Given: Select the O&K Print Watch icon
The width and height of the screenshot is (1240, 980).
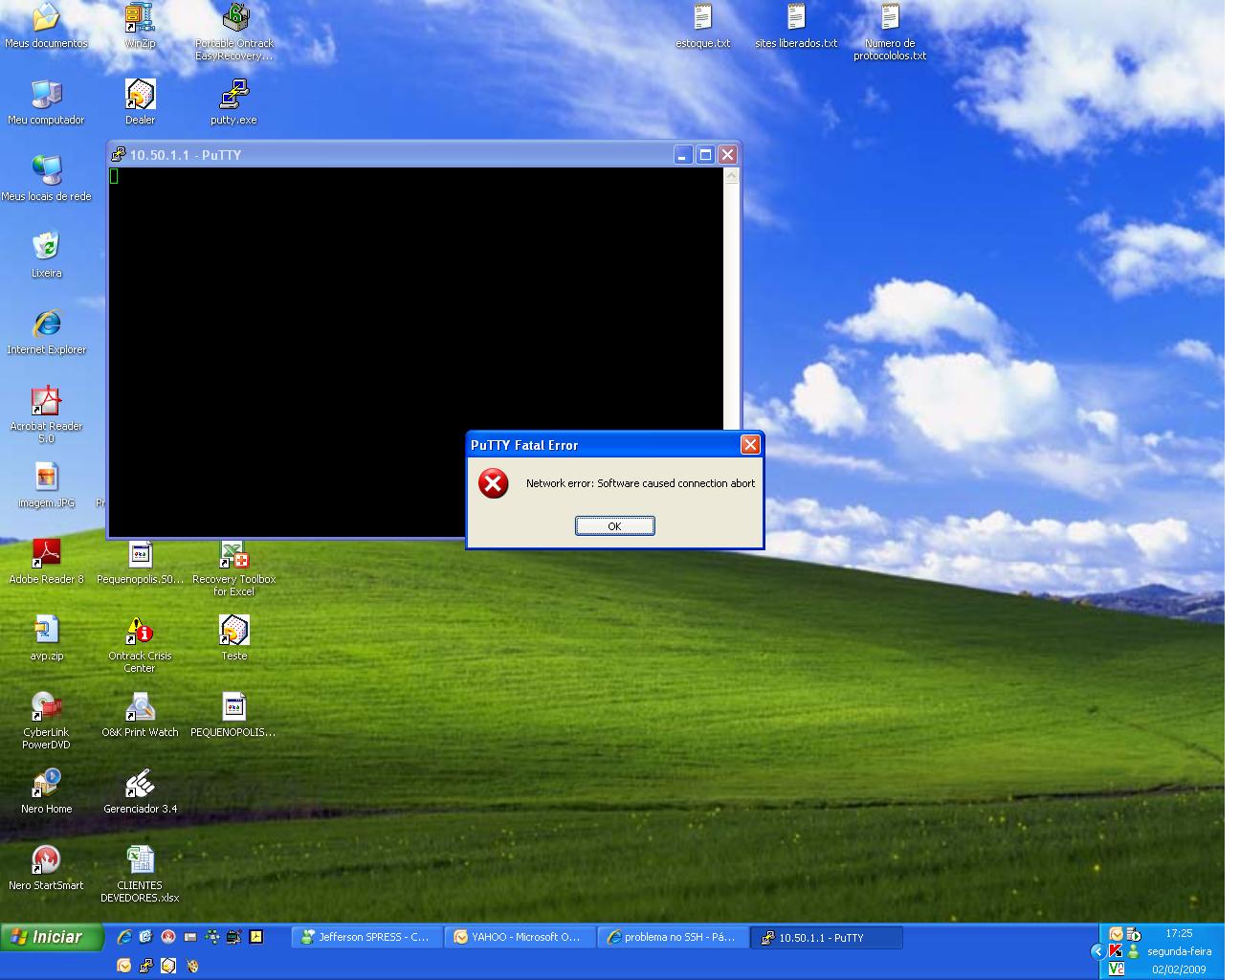Looking at the screenshot, I should [140, 715].
